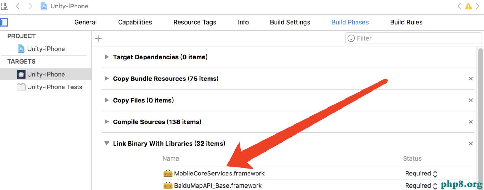
Task: Open the Capabilities tab
Action: (135, 22)
